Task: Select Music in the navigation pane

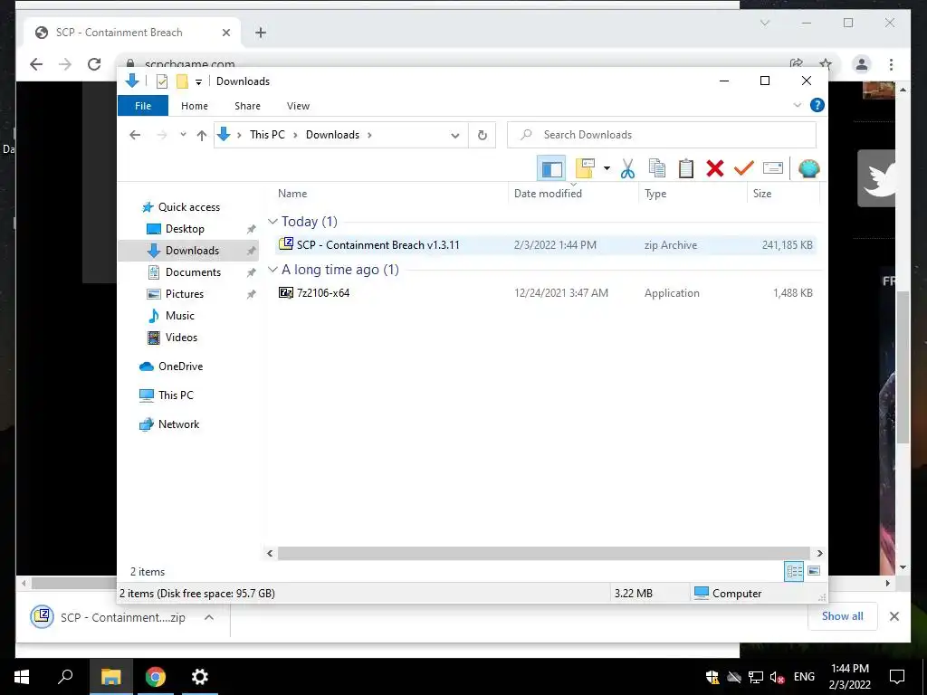Action: [179, 316]
